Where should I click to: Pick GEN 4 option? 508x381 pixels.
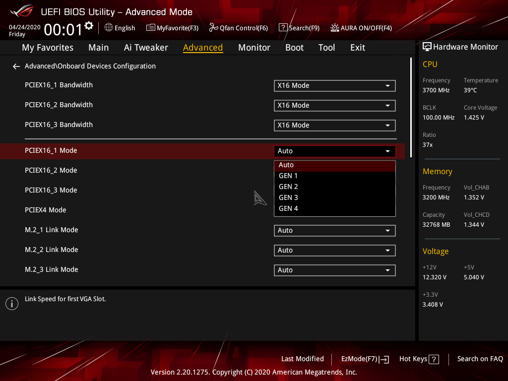[335, 209]
